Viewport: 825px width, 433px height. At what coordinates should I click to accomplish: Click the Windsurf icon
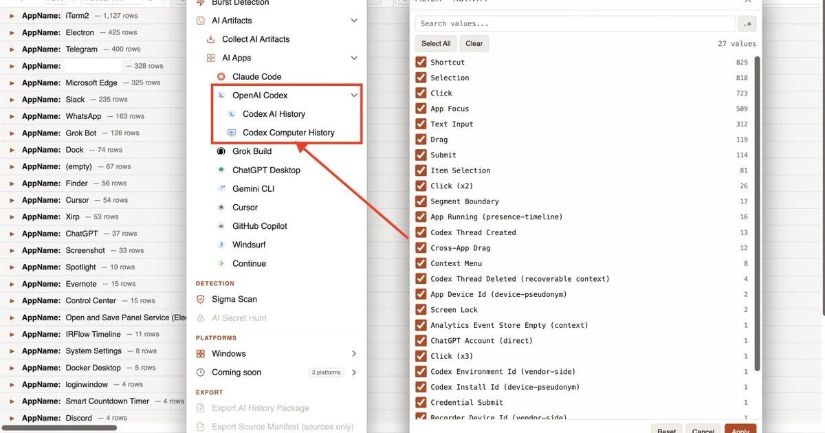click(x=221, y=245)
